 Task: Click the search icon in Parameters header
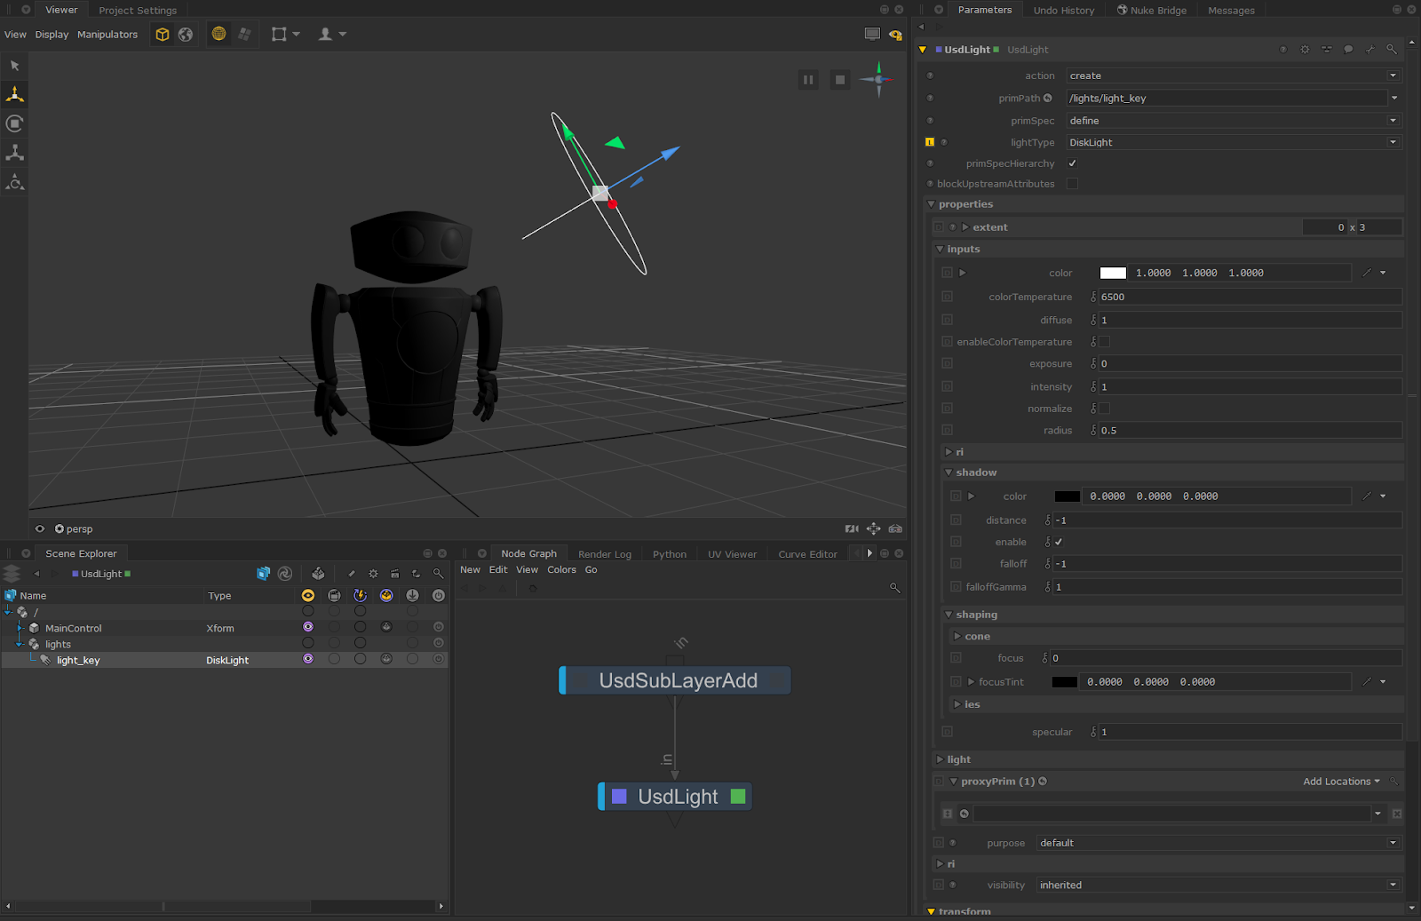[1392, 50]
